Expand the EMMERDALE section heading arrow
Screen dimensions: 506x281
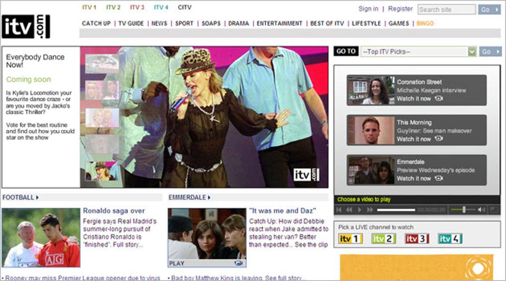209,197
